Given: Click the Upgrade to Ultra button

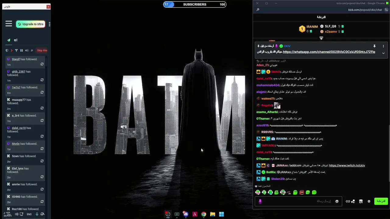Looking at the screenshot, I should pyautogui.click(x=30, y=24).
